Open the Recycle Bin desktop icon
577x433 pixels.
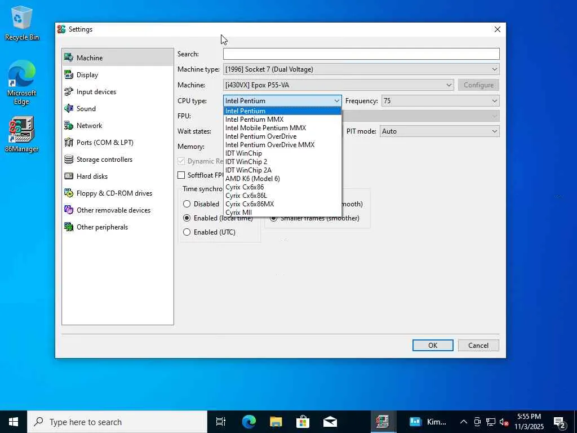[21, 23]
